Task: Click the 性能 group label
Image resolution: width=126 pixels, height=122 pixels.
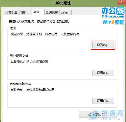Action: [x=13, y=28]
